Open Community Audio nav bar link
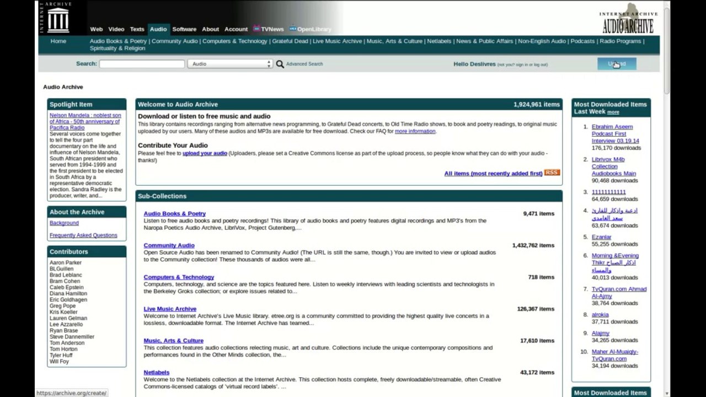The width and height of the screenshot is (706, 397). pyautogui.click(x=174, y=41)
